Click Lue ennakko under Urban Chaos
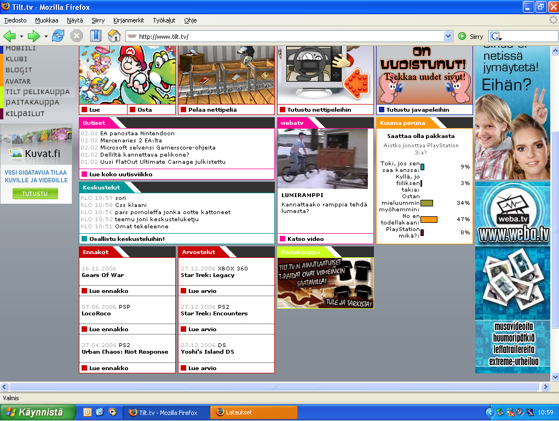Viewport: 559px width, 421px height. 108,368
